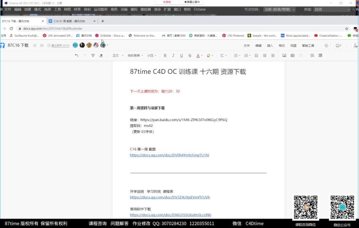Switch to the C16 01 周 截图 browser tab
This screenshot has width=359, height=228.
pyautogui.click(x=69, y=21)
